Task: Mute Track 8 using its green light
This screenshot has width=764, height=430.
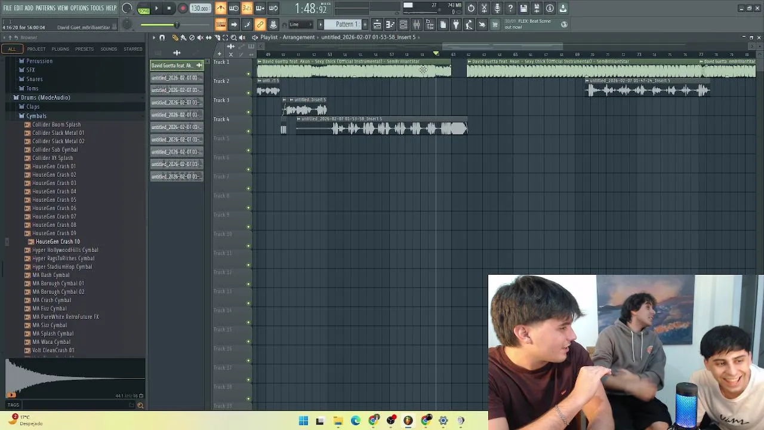Action: 248,207
